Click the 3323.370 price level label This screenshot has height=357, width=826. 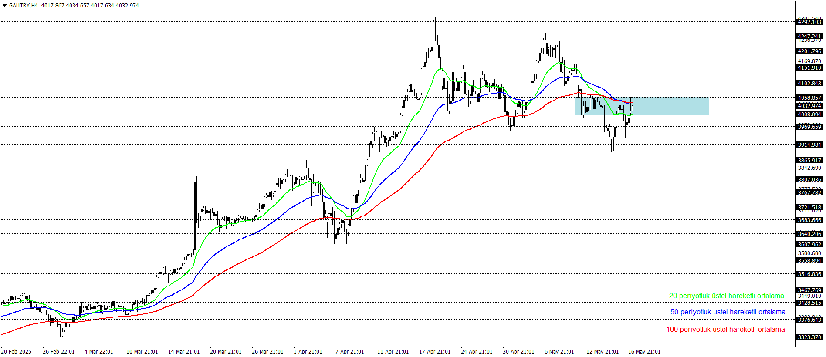click(809, 337)
